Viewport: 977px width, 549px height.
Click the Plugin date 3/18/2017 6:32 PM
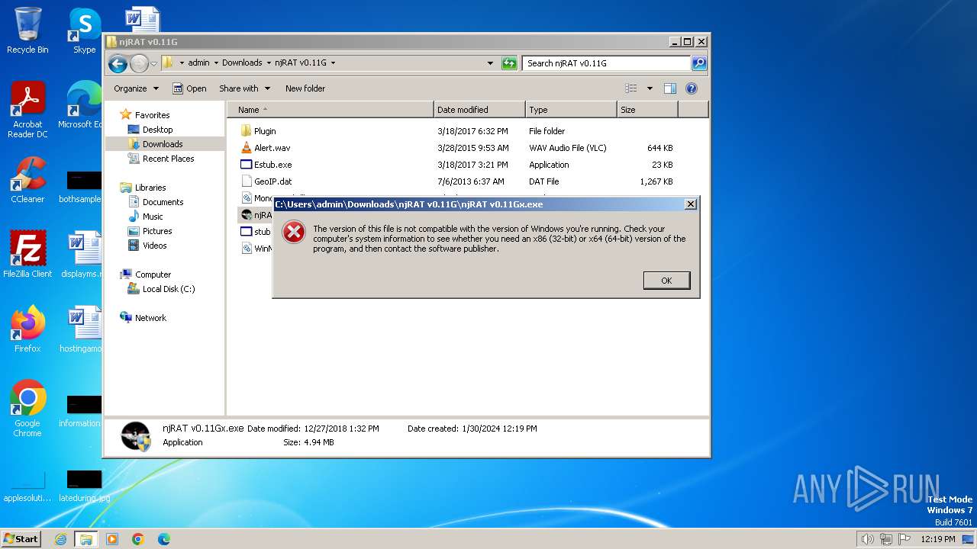[x=472, y=131]
